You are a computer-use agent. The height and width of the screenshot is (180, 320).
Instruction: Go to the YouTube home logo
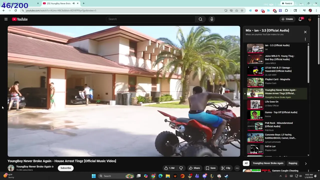(x=20, y=19)
